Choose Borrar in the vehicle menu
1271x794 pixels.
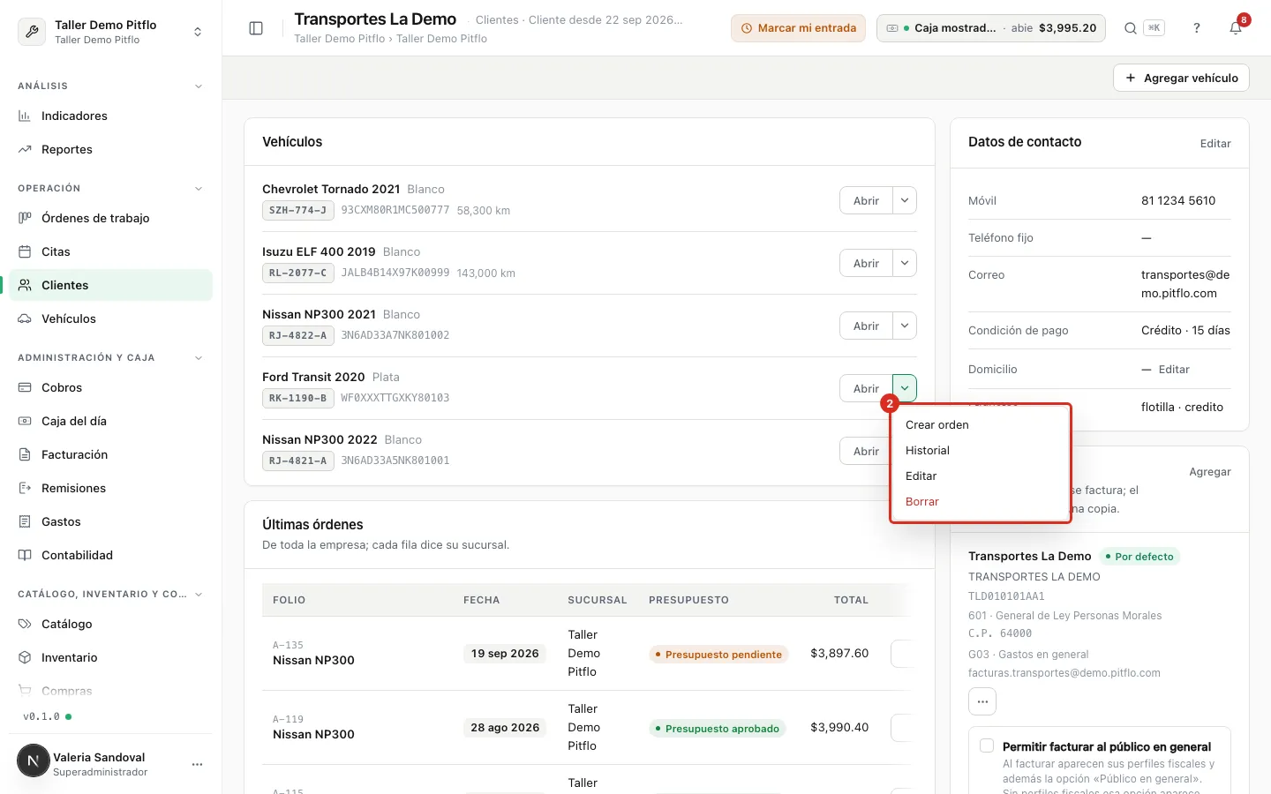coord(981,501)
